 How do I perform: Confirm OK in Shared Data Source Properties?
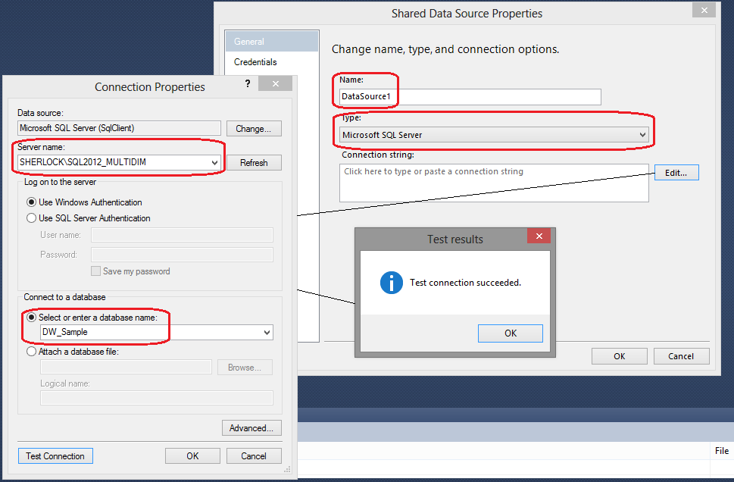(620, 356)
